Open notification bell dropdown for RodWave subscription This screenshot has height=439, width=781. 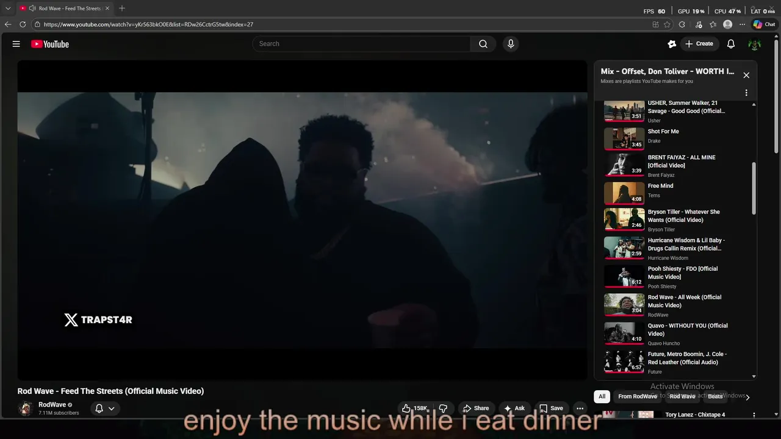coord(105,409)
